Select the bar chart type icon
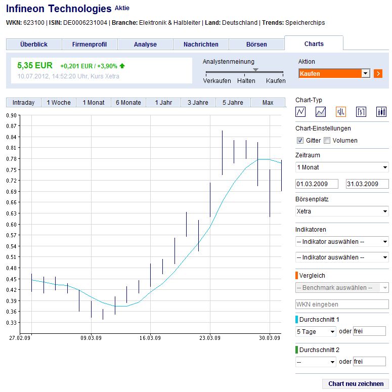Image resolution: width=392 pixels, height=392 pixels. tap(341, 112)
